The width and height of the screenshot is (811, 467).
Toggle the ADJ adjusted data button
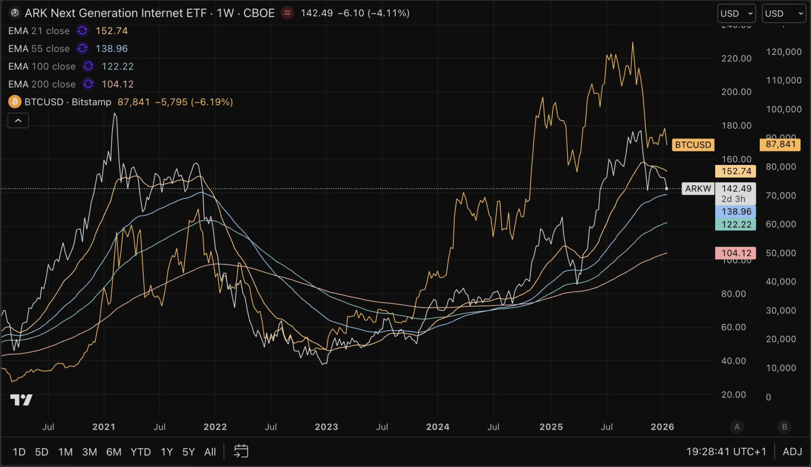tap(793, 451)
